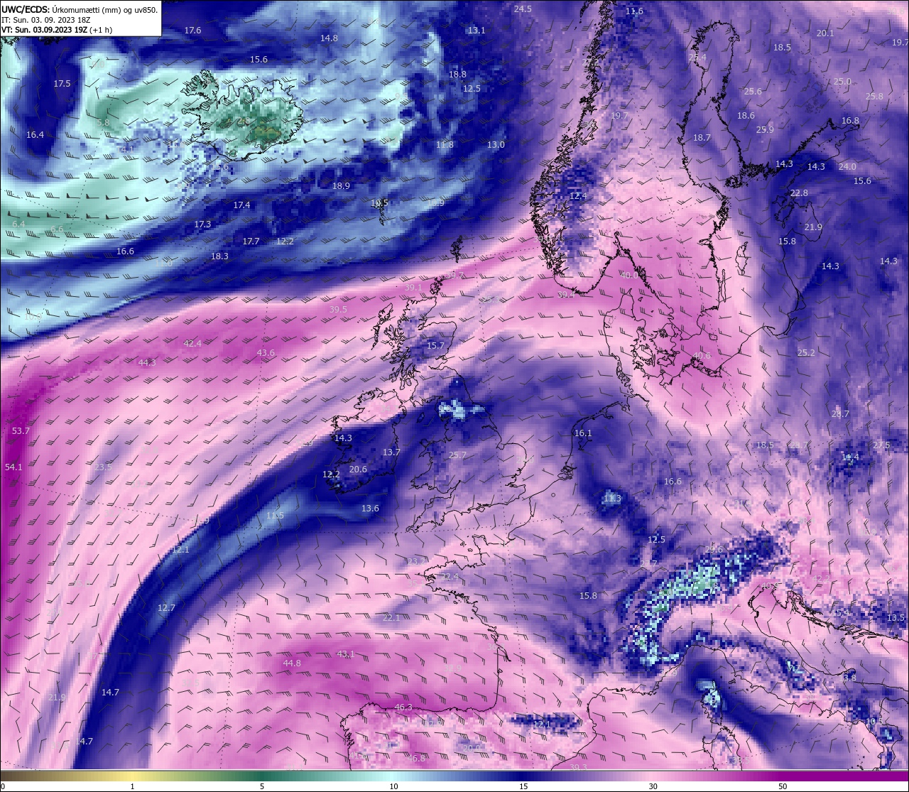The height and width of the screenshot is (792, 909).
Task: Click the 46.8 value over central Spain
Action: (416, 759)
